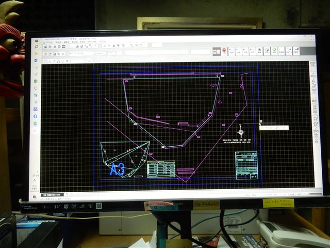Open the dropdown field in third toolbar row

(x=78, y=61)
